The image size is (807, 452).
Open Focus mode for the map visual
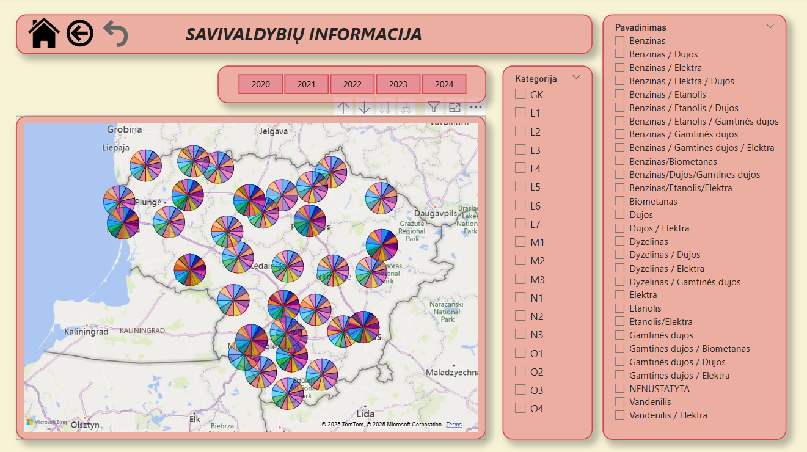(455, 108)
